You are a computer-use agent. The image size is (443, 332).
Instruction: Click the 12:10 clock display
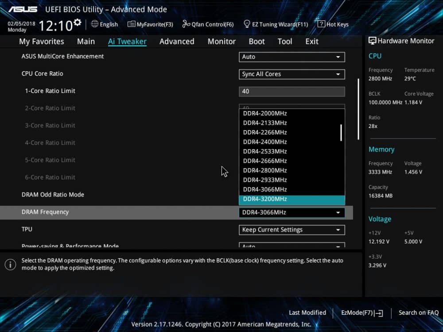point(56,26)
